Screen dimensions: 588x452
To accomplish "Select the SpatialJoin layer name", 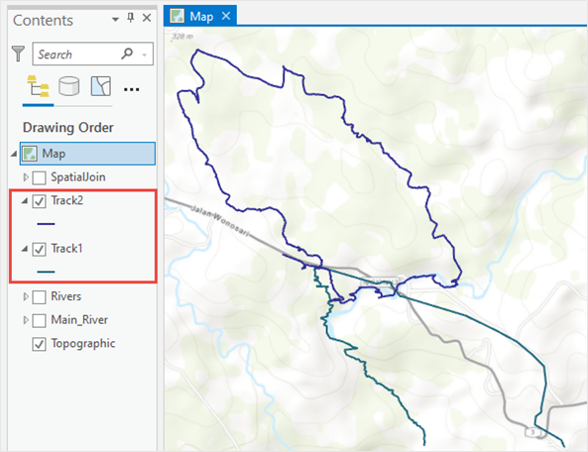I will click(x=78, y=176).
